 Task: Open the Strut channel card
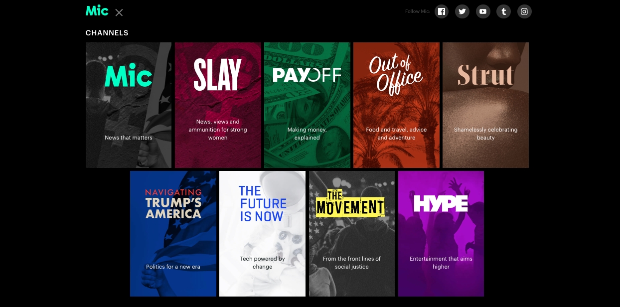pos(485,105)
